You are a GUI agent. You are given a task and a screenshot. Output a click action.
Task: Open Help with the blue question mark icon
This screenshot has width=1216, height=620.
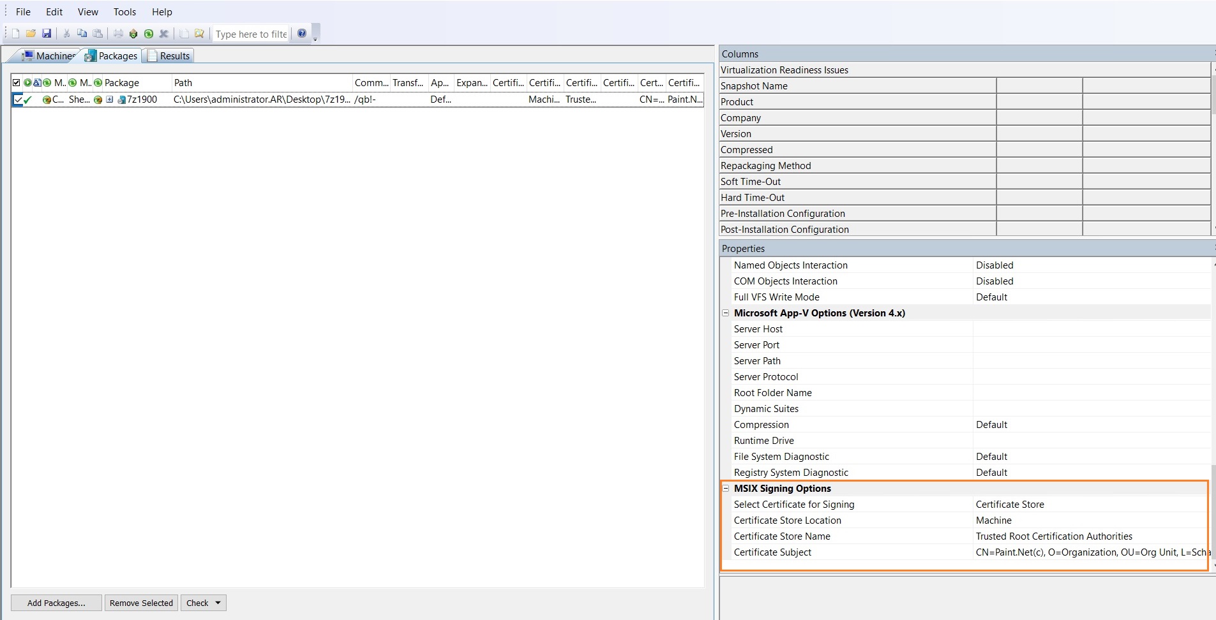[x=302, y=33]
